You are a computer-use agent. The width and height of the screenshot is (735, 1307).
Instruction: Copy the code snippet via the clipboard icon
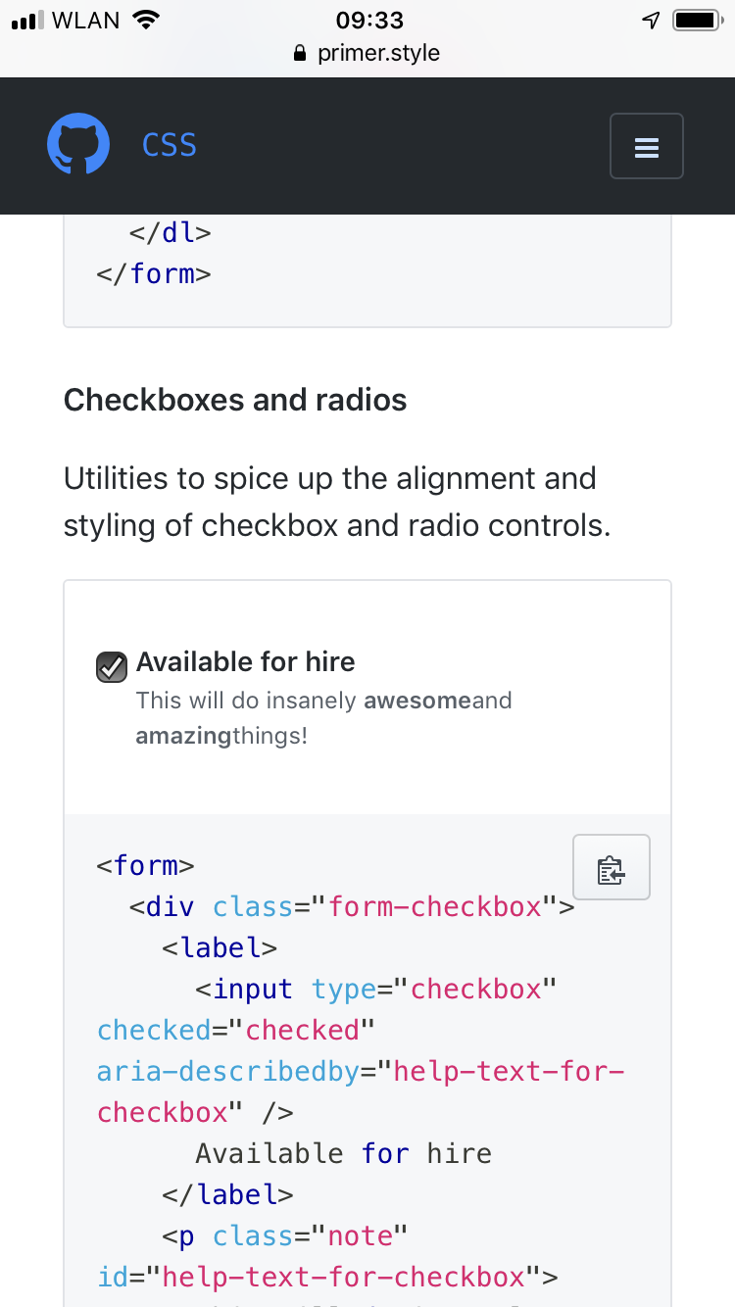(x=611, y=867)
